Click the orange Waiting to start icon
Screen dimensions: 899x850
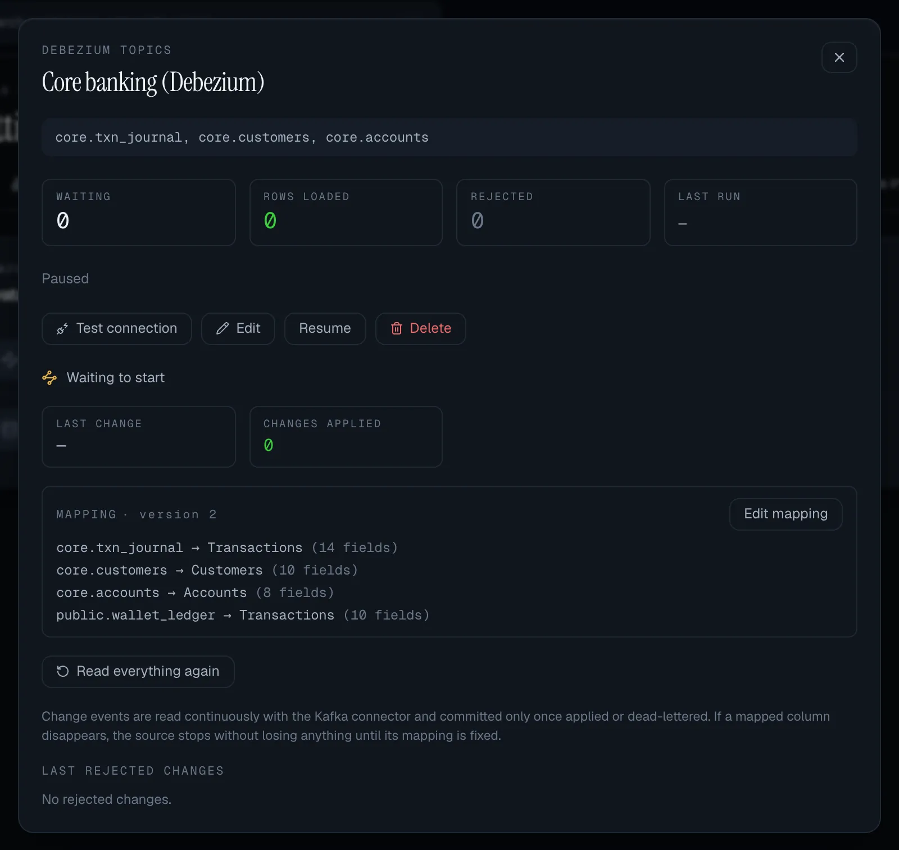coord(49,378)
